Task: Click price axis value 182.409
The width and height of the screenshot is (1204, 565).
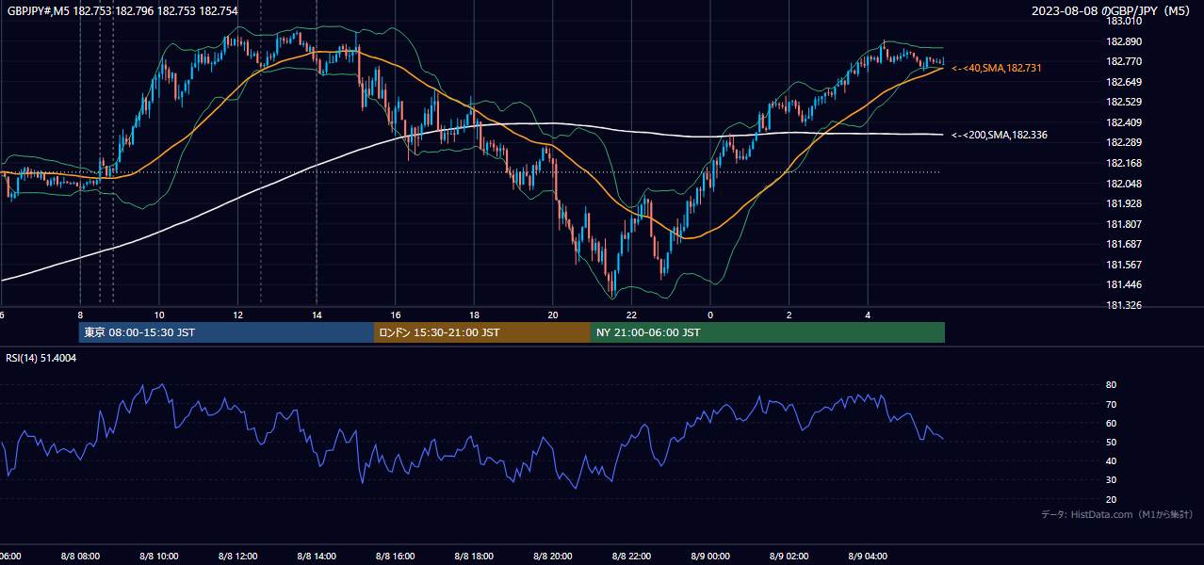Action: point(1124,122)
